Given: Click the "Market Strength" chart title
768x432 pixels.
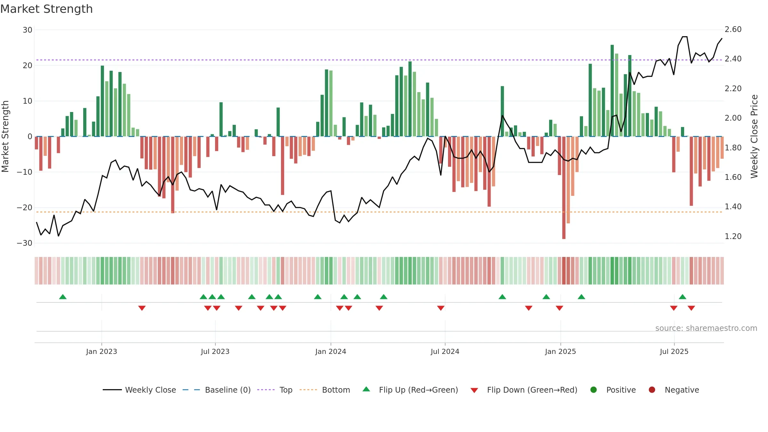Looking at the screenshot, I should (x=47, y=9).
